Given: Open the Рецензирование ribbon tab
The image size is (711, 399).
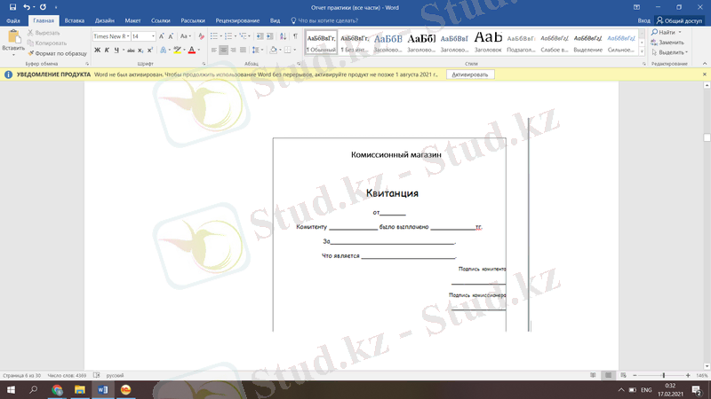Looking at the screenshot, I should click(237, 20).
